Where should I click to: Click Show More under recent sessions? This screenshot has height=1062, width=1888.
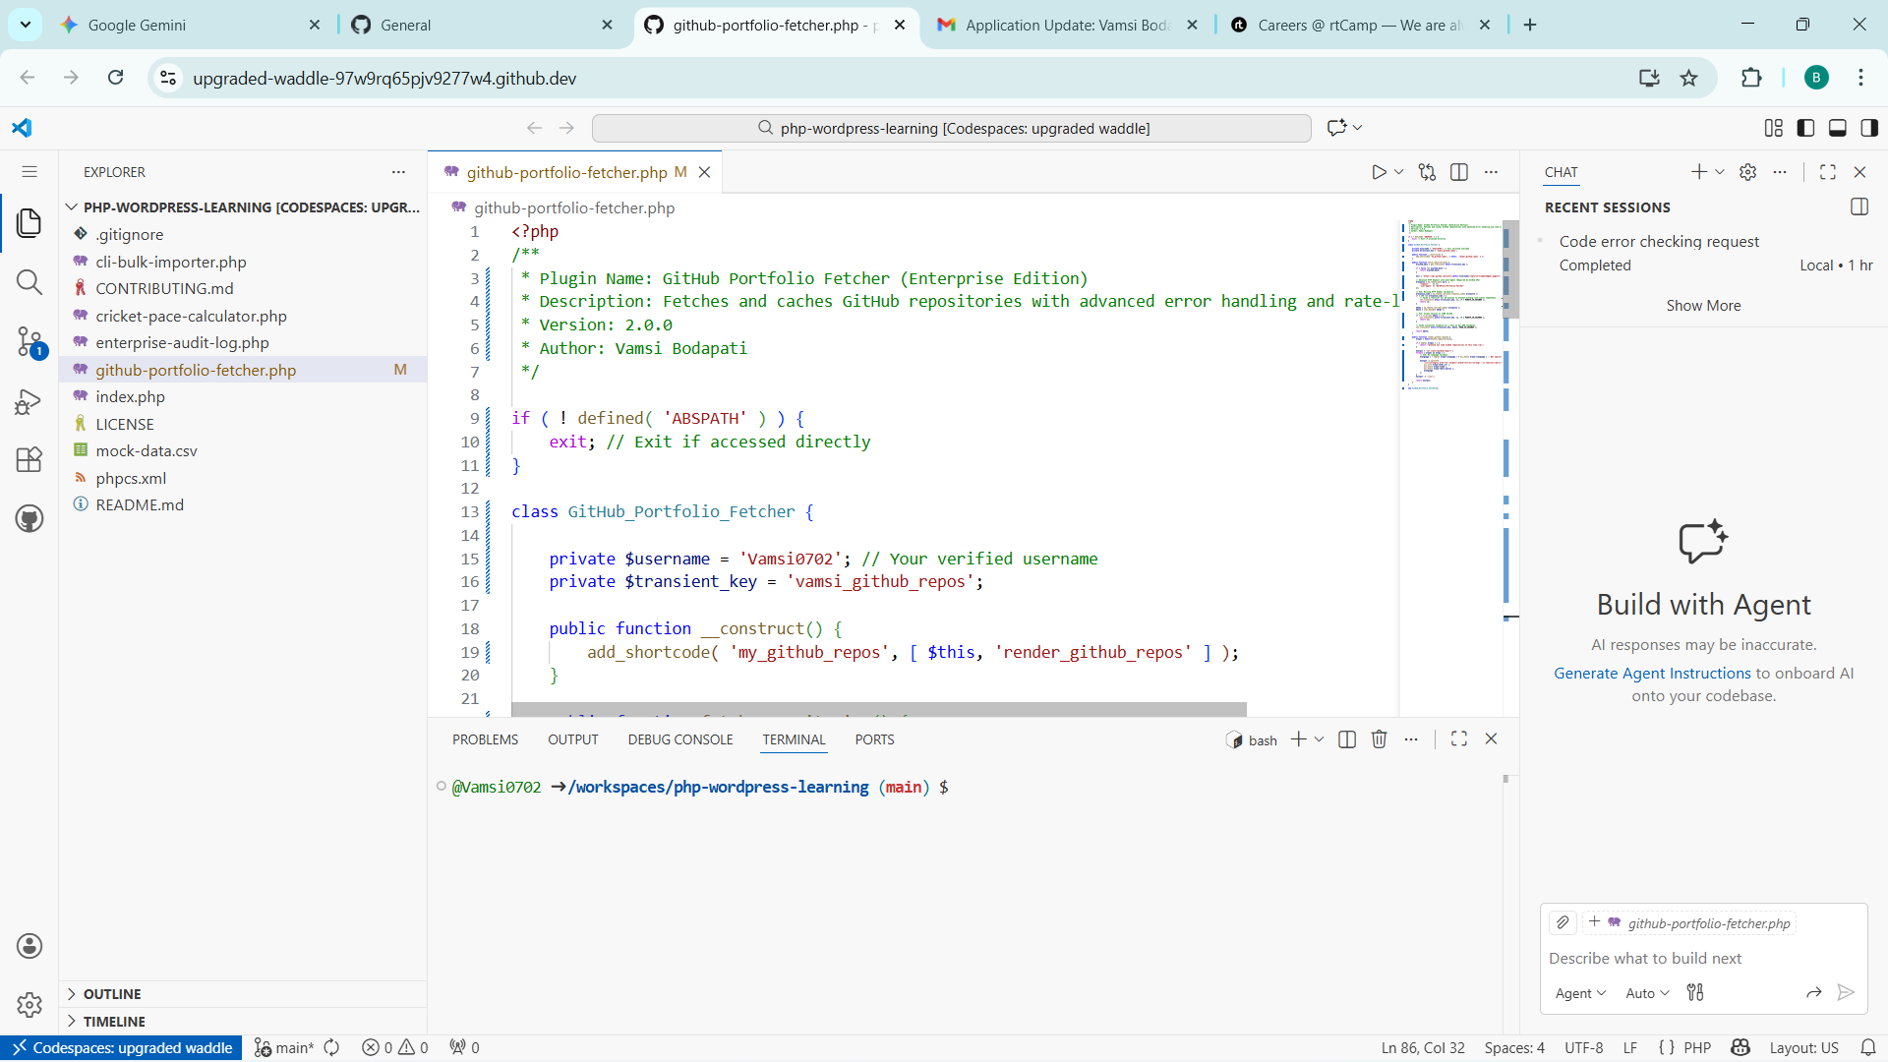click(1703, 305)
